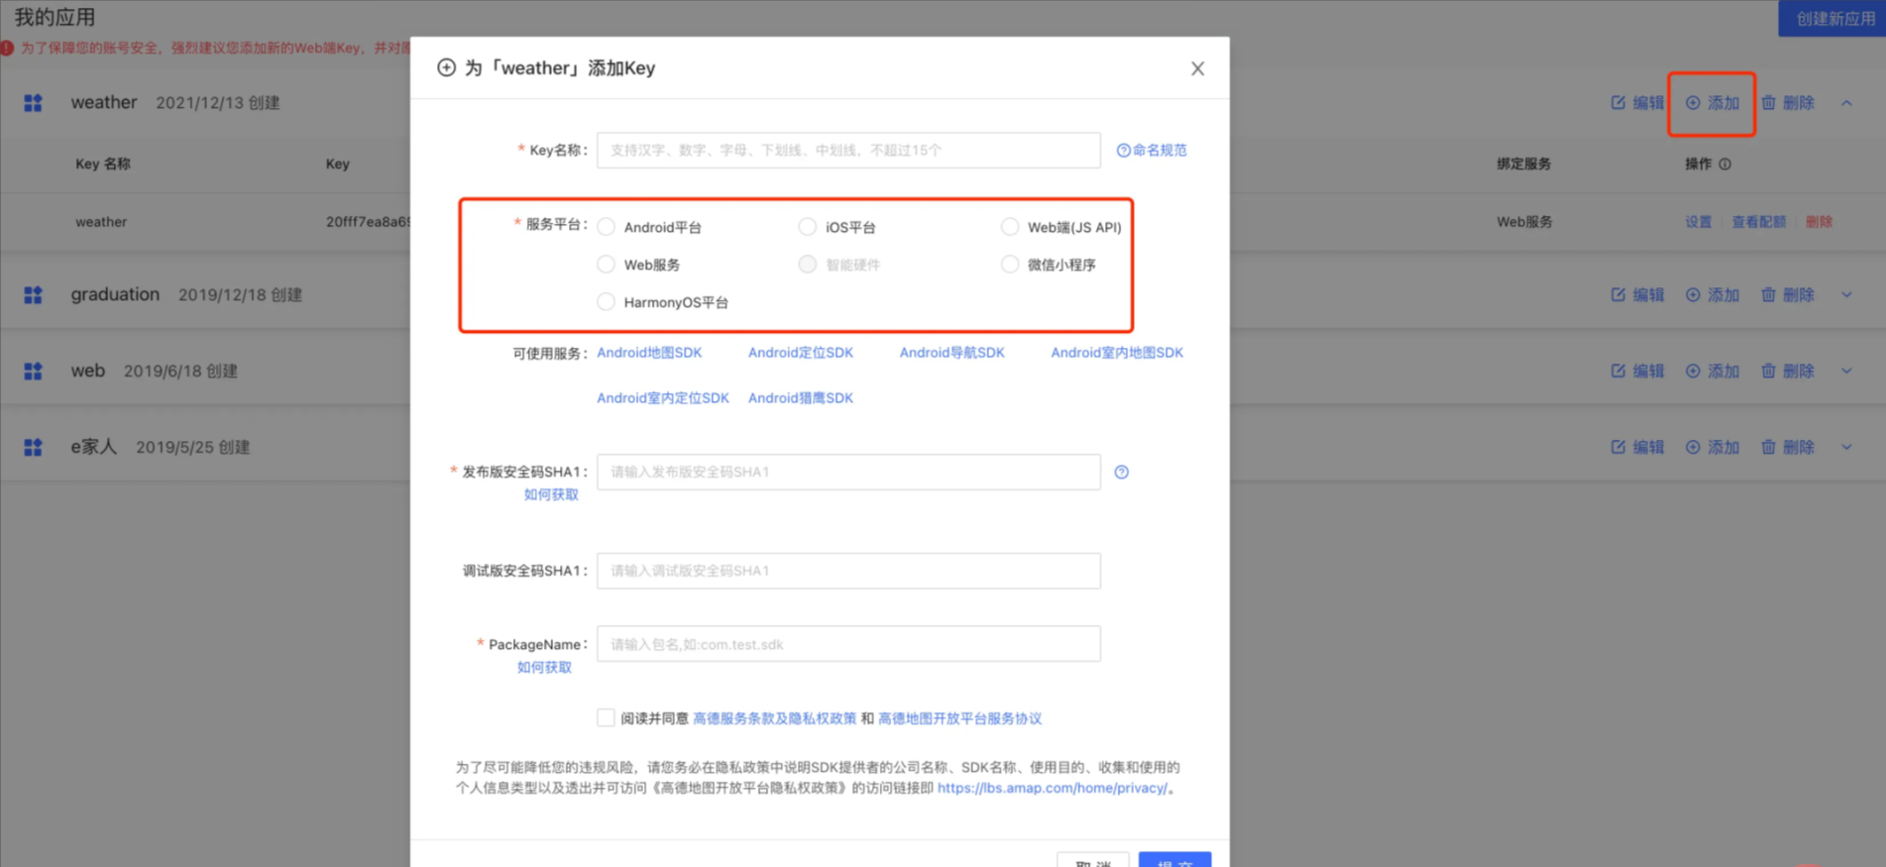This screenshot has width=1886, height=867.
Task: Click 编辑 for the e家人 app
Action: [1637, 447]
